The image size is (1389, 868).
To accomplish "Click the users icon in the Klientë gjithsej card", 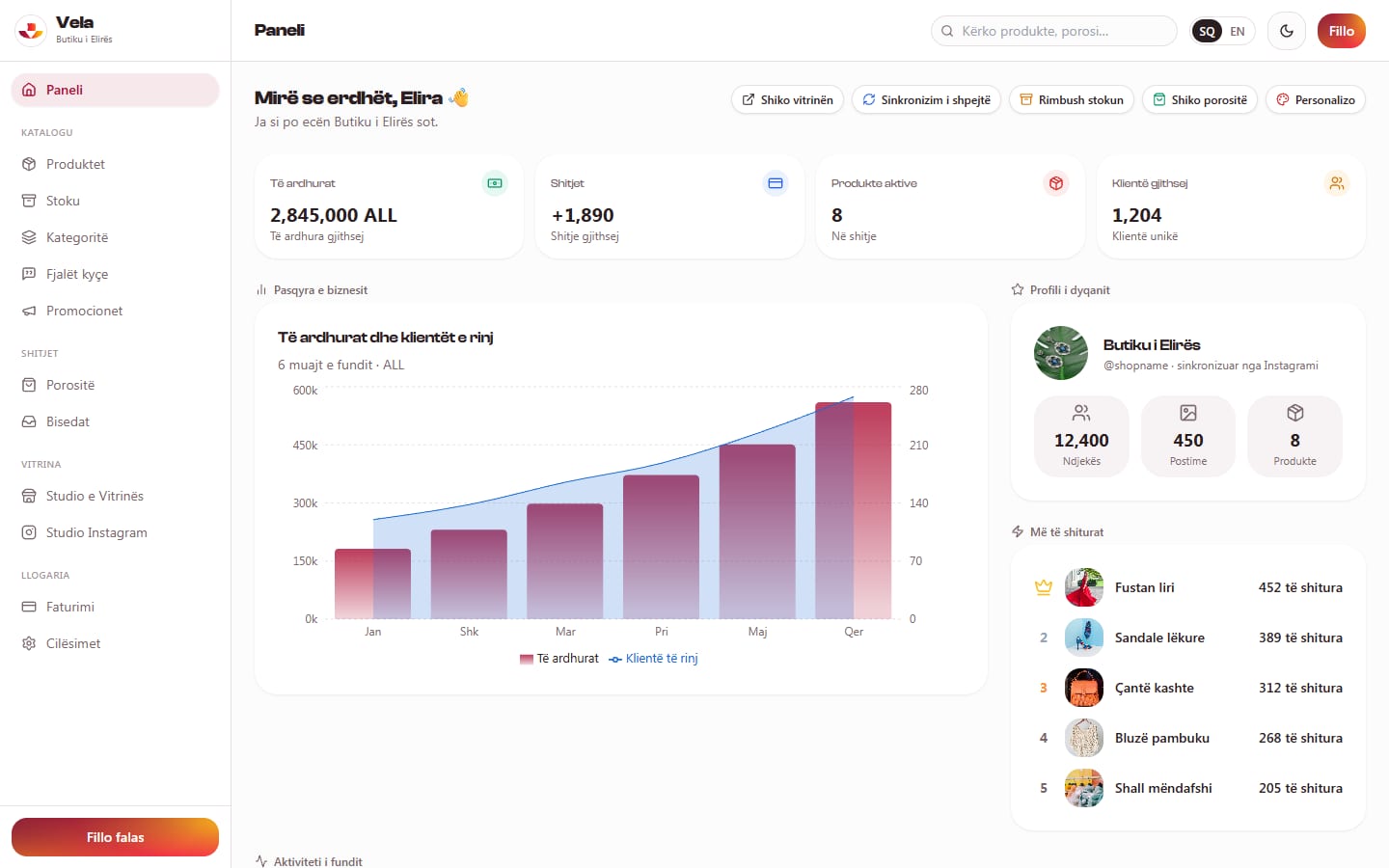I will point(1337,183).
